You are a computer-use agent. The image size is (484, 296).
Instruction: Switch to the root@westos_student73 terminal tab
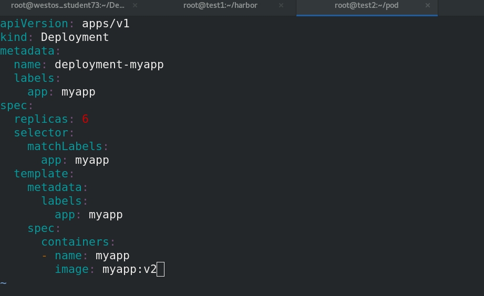click(68, 6)
